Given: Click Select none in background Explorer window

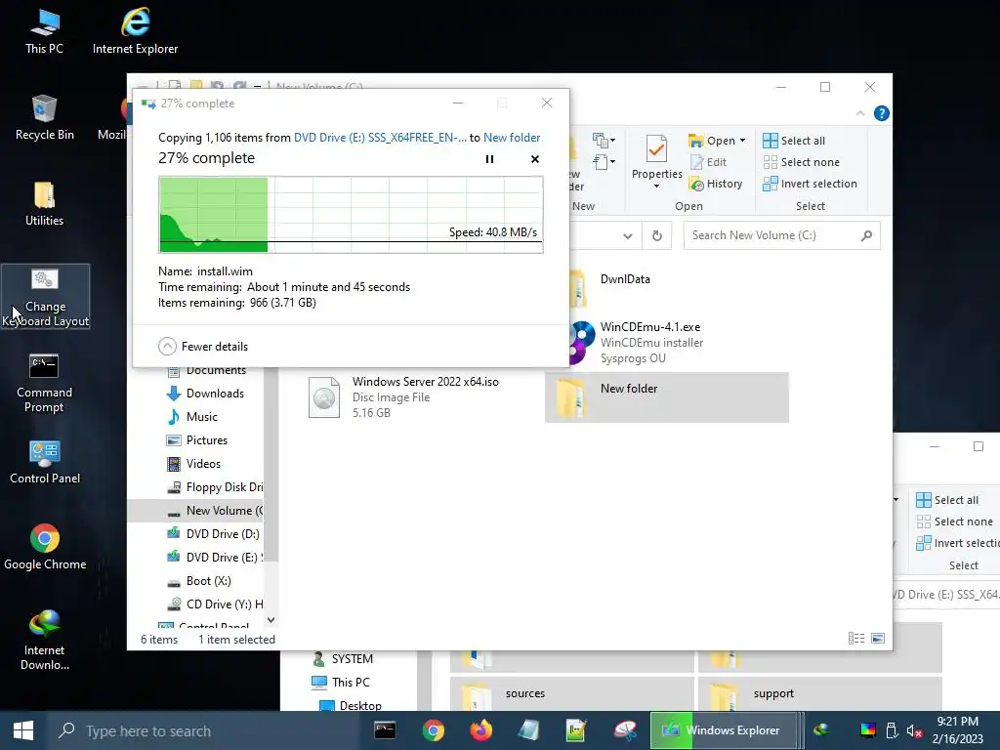Looking at the screenshot, I should coord(955,521).
